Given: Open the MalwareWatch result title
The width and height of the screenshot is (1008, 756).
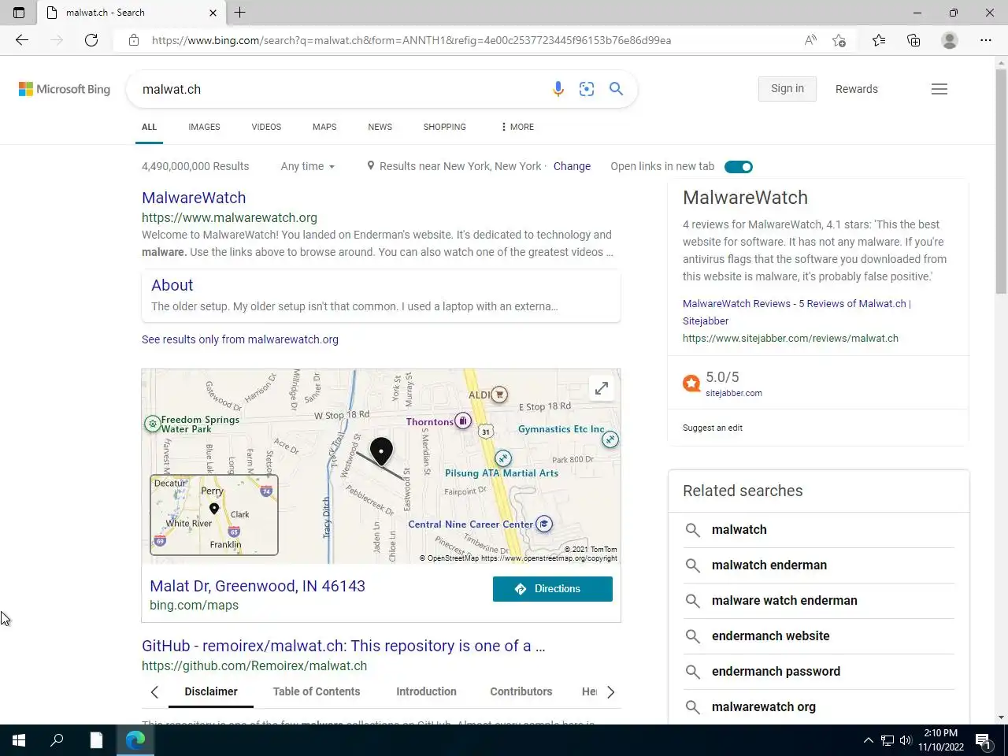Looking at the screenshot, I should pyautogui.click(x=194, y=198).
